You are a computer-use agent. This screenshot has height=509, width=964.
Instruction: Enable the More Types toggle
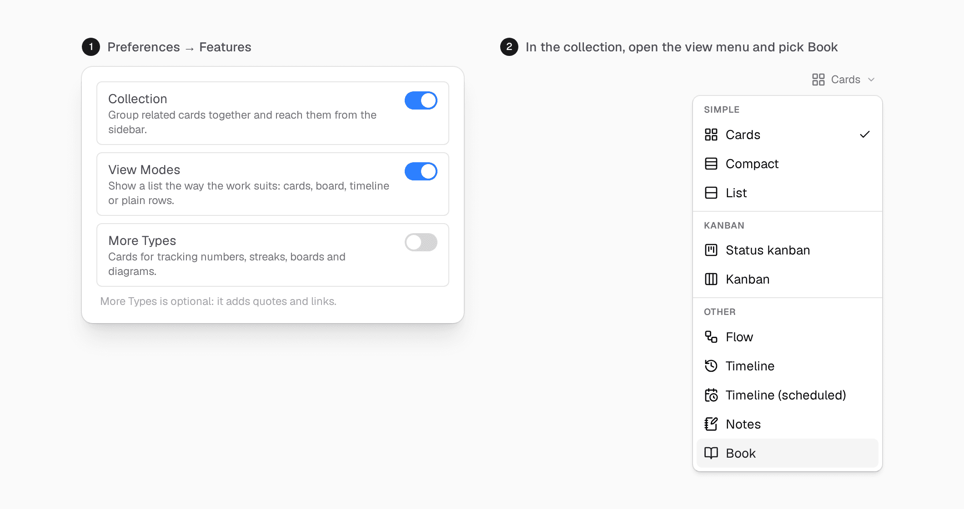421,242
